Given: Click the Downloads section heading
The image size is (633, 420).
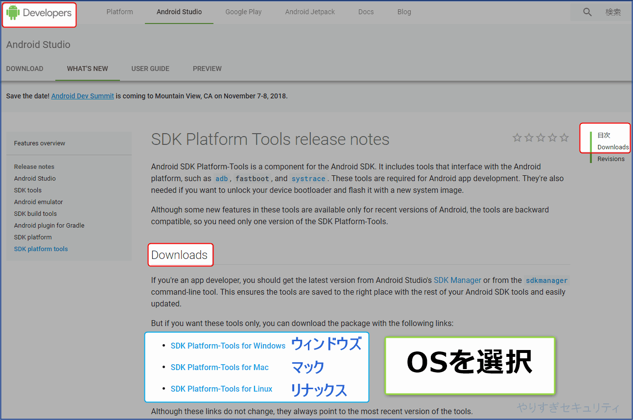Looking at the screenshot, I should click(179, 255).
